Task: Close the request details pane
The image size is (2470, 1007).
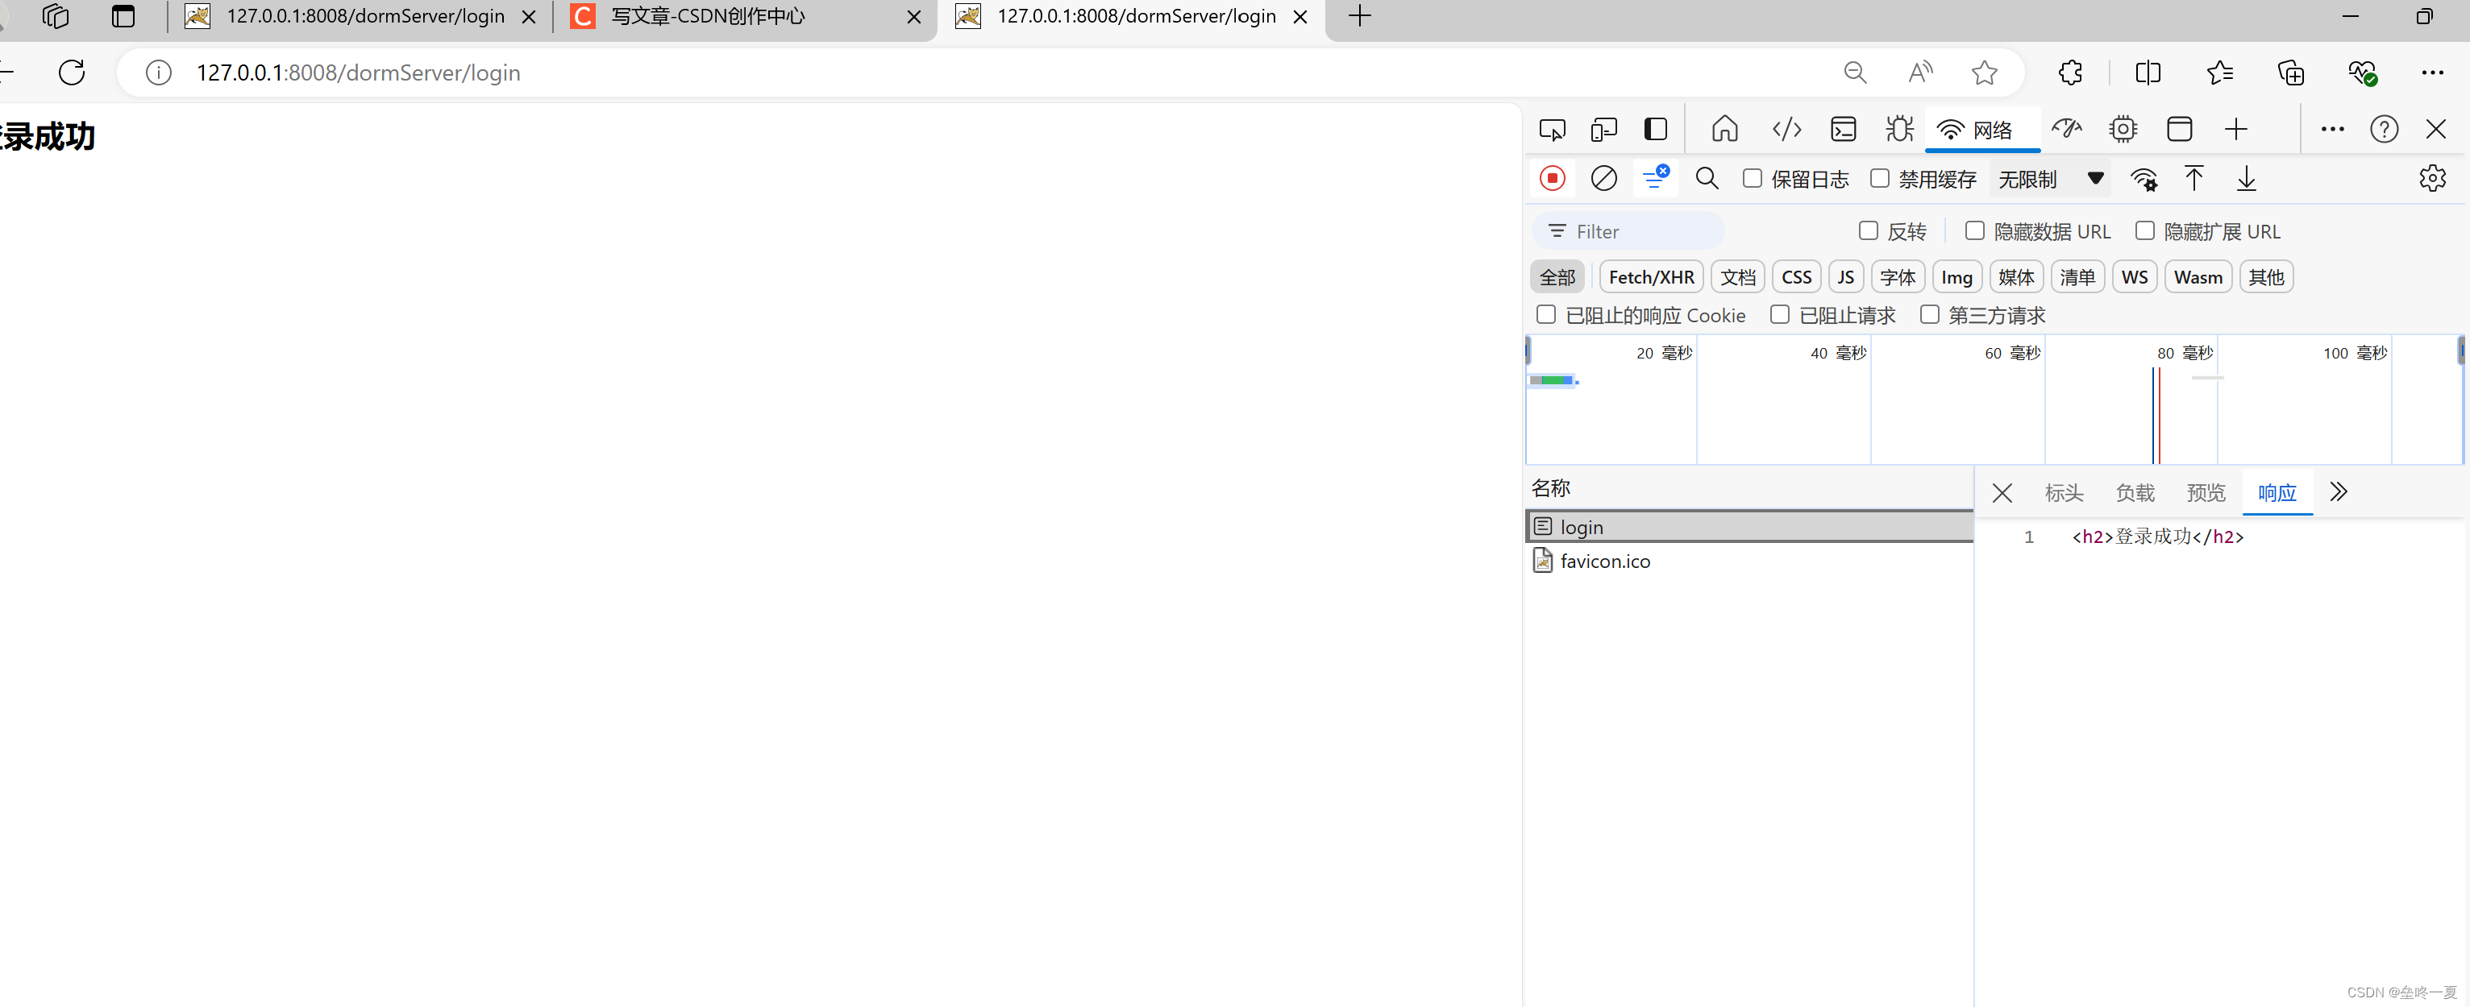Action: [2001, 492]
